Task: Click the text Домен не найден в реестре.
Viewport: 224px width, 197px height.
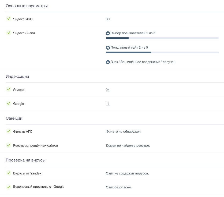Action: 128,146
